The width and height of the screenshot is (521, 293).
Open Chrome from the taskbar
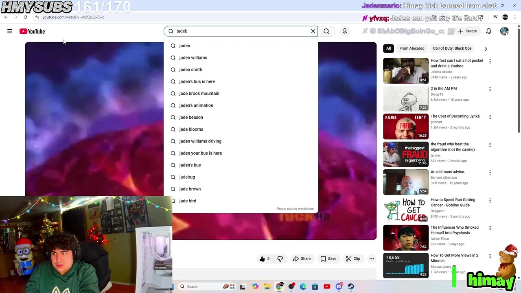pos(279,286)
